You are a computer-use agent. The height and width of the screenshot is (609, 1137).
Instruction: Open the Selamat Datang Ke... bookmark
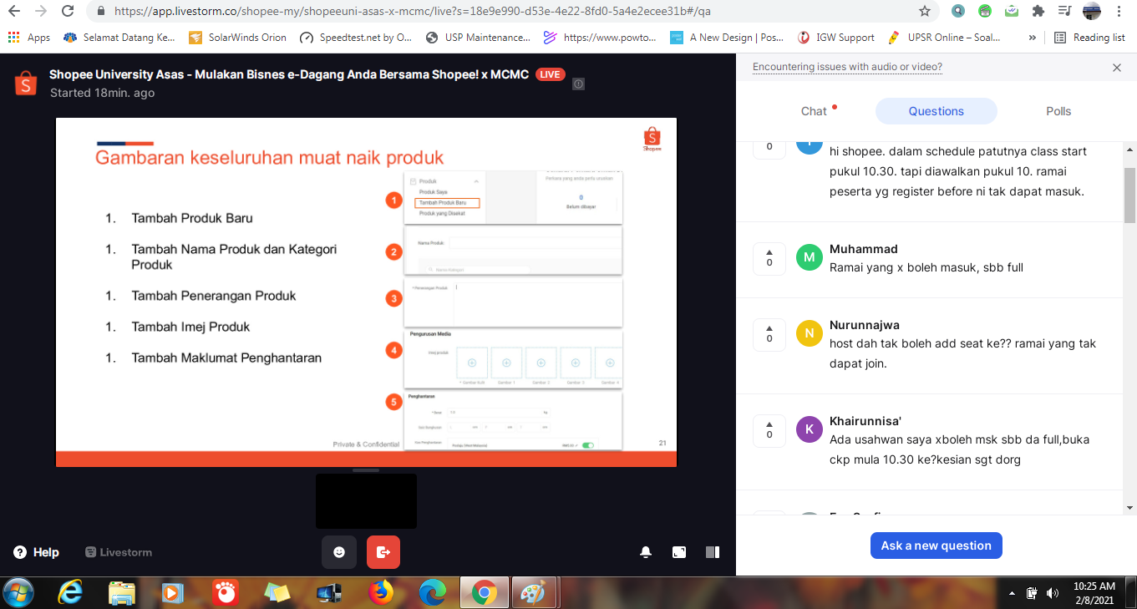click(x=119, y=38)
